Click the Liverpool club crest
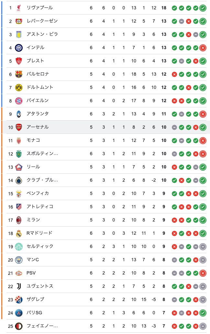 click(x=19, y=8)
